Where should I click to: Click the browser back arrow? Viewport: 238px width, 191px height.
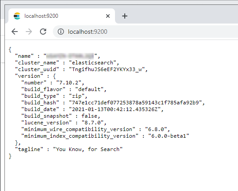(15, 32)
